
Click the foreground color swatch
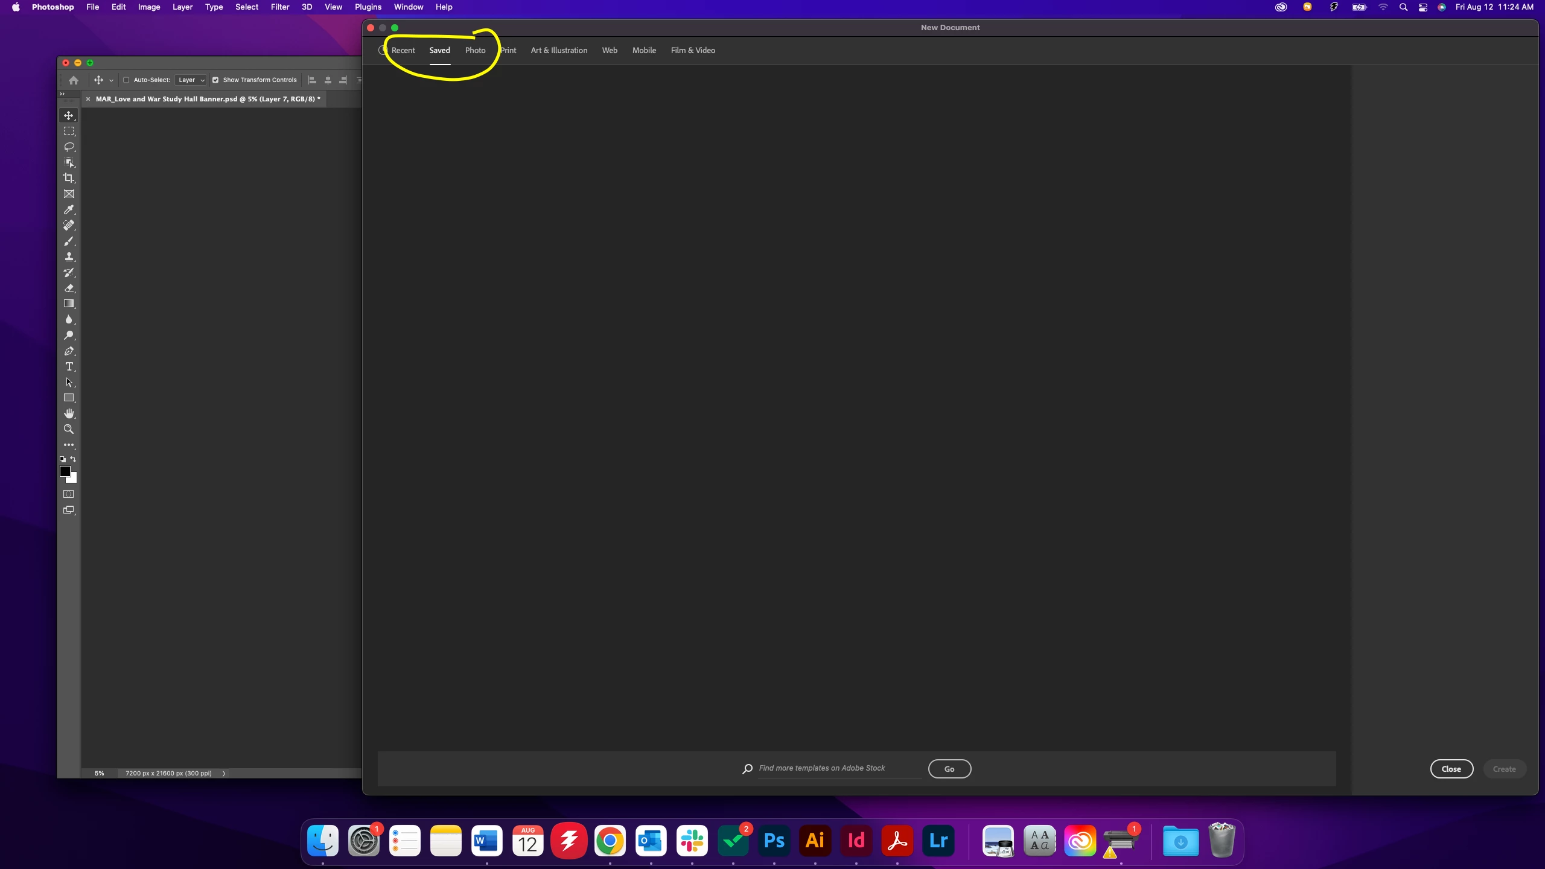coord(65,471)
